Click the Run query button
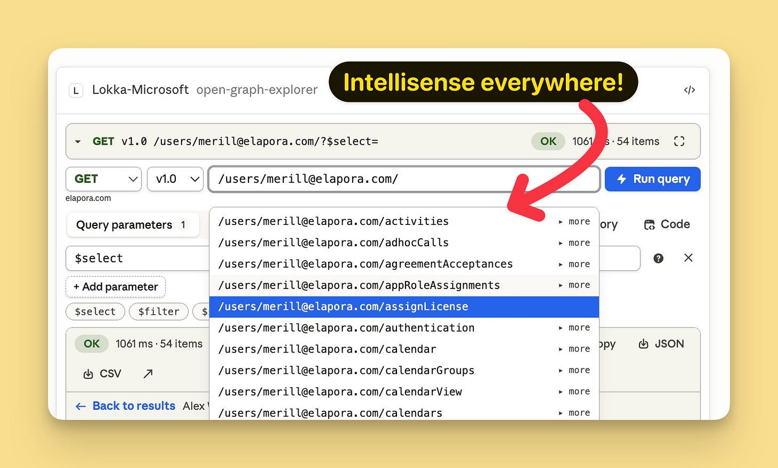 [652, 179]
